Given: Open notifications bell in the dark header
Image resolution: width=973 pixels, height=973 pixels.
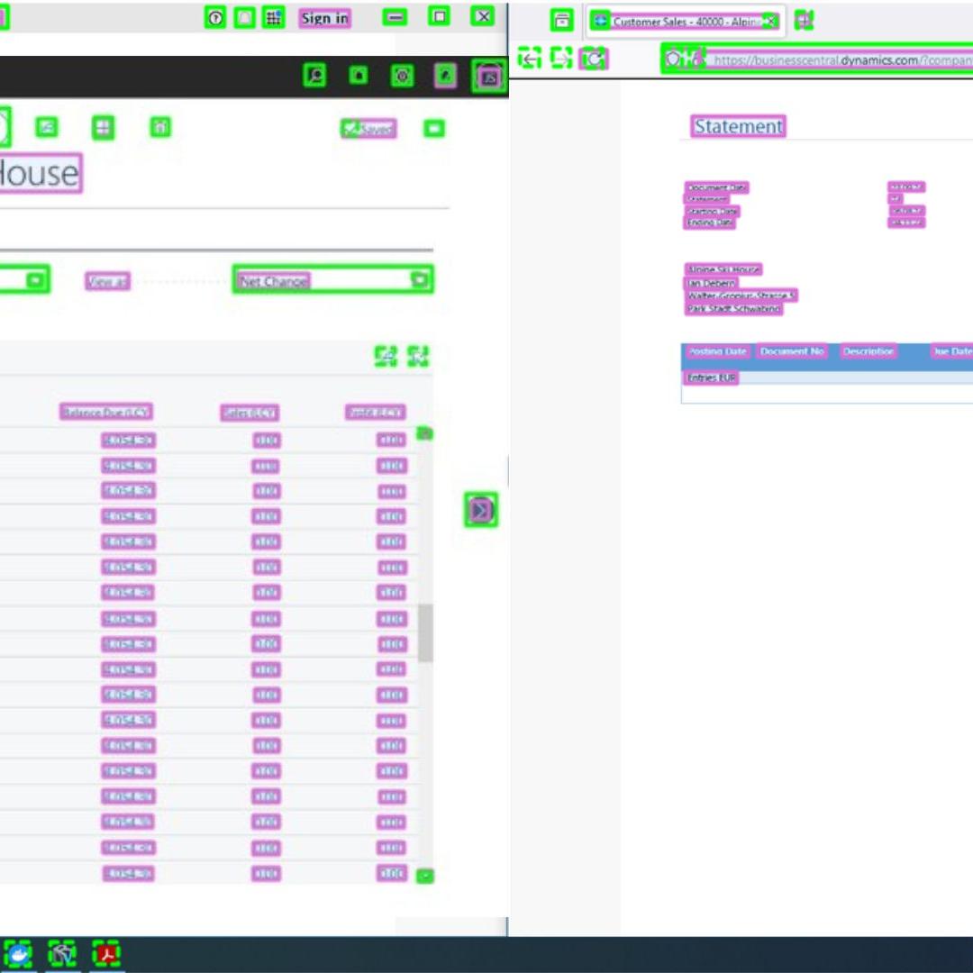Looking at the screenshot, I should 359,76.
